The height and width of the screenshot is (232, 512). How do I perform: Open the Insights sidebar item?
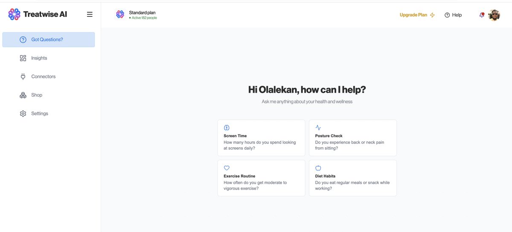[49, 58]
